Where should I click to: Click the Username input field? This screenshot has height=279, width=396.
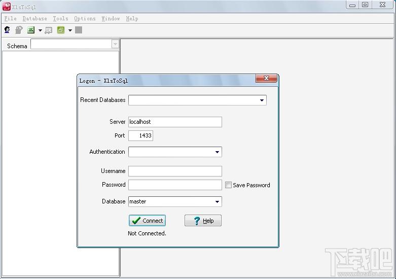[175, 171]
